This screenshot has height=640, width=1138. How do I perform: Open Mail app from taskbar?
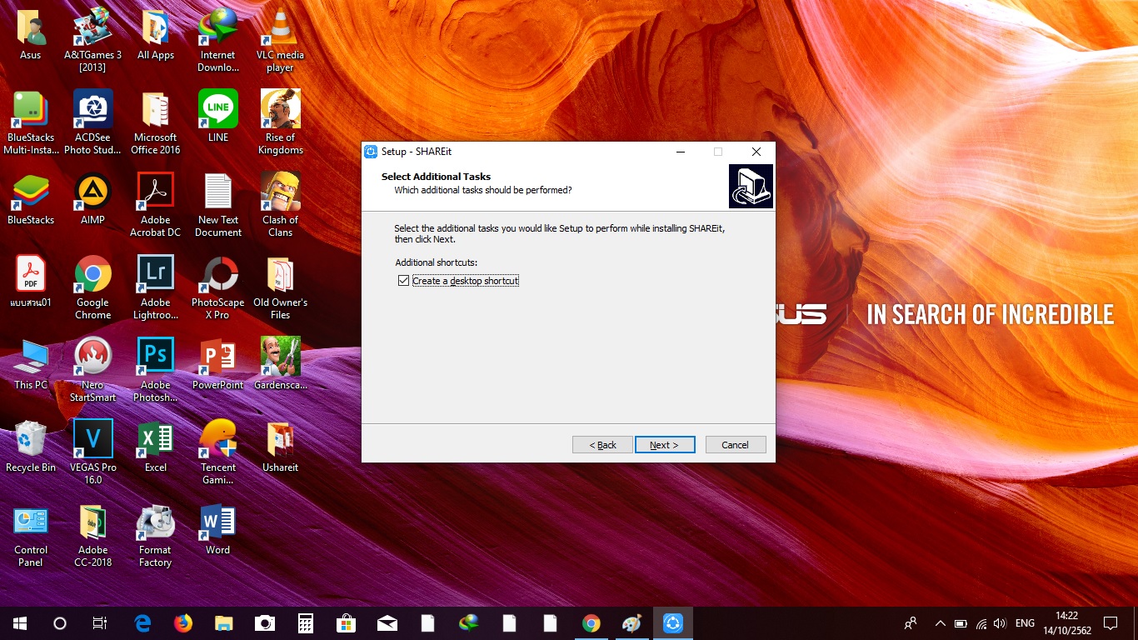pos(387,623)
